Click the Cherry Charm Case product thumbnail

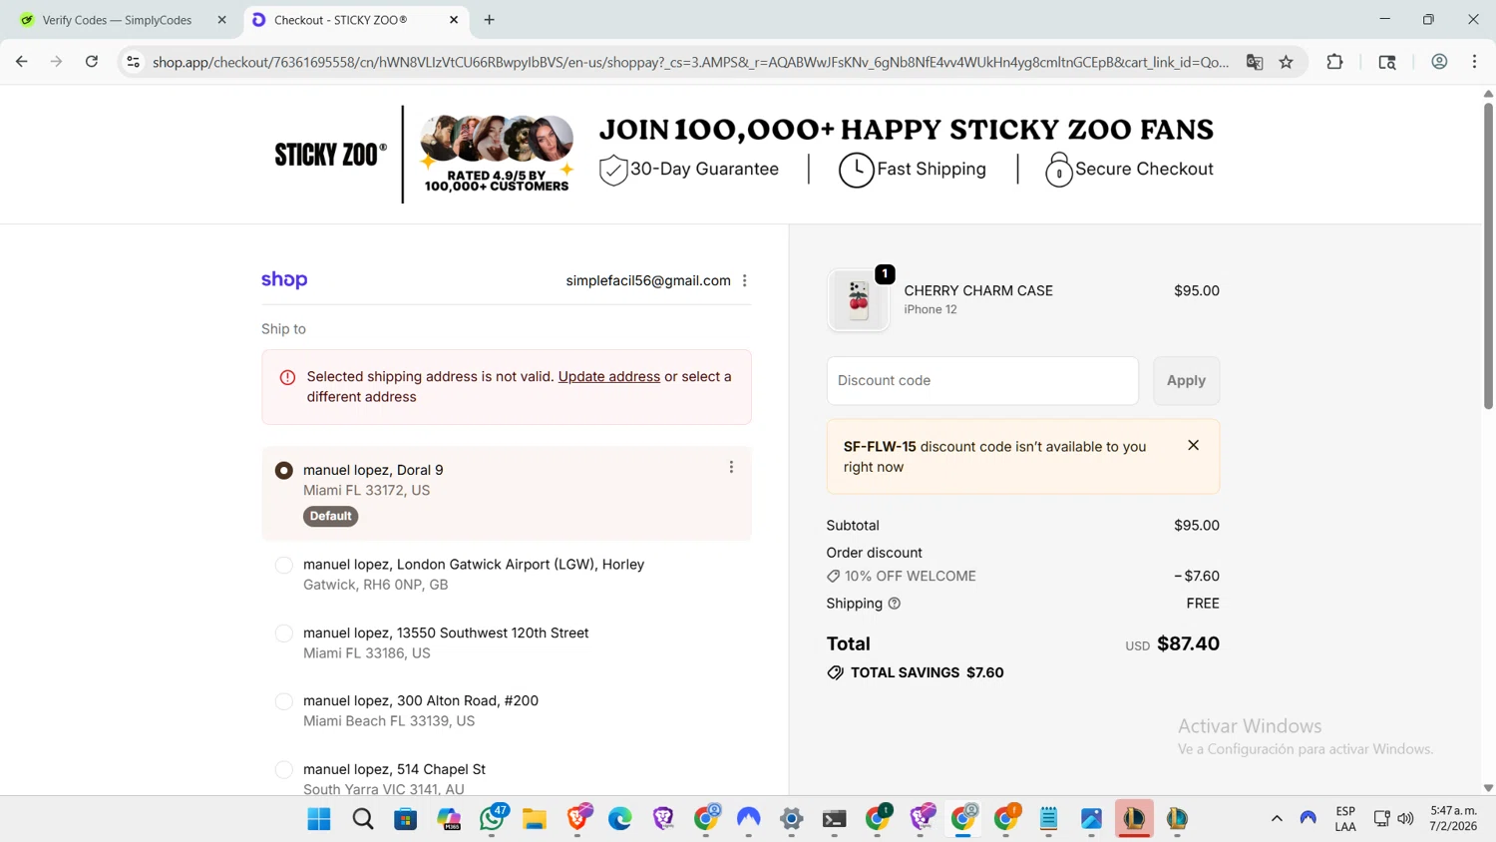(859, 299)
